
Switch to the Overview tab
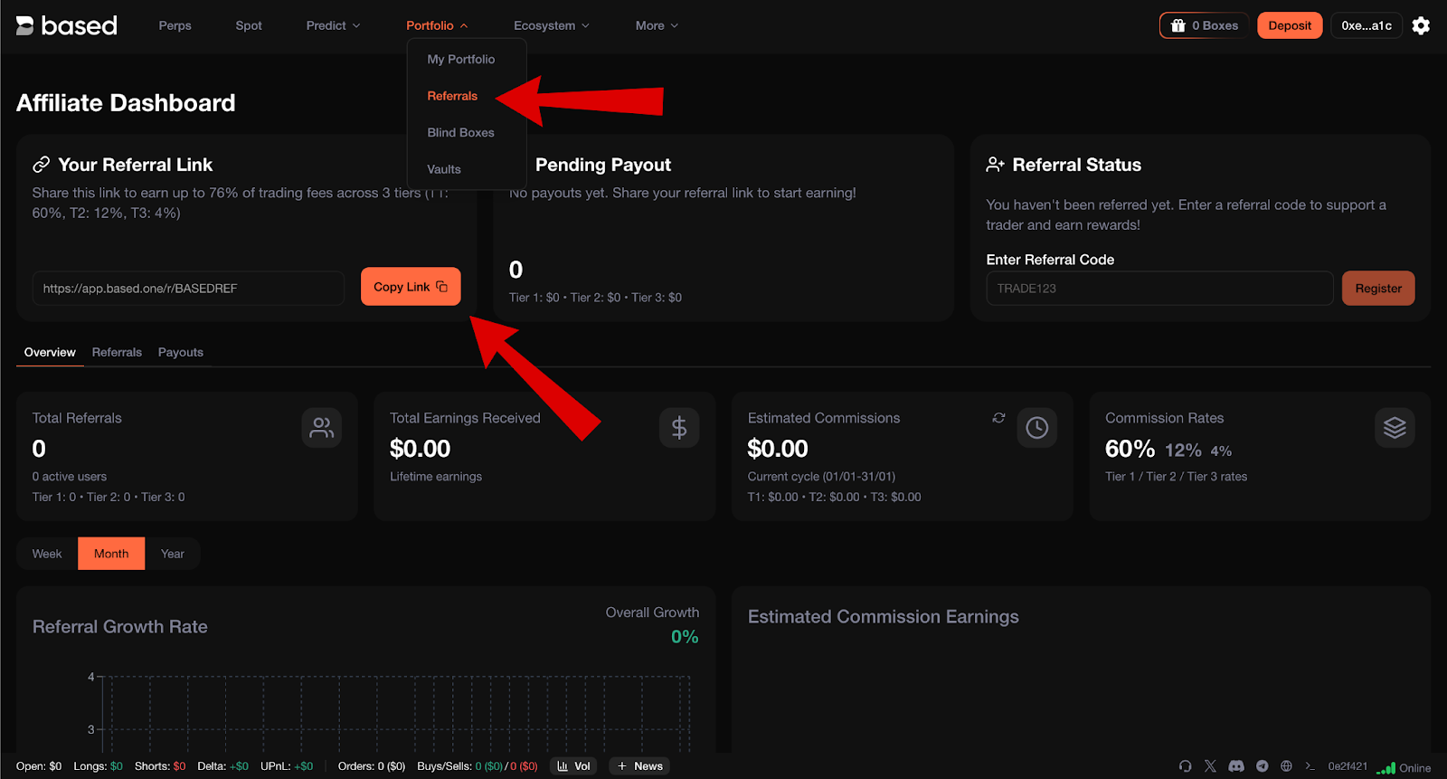tap(50, 352)
